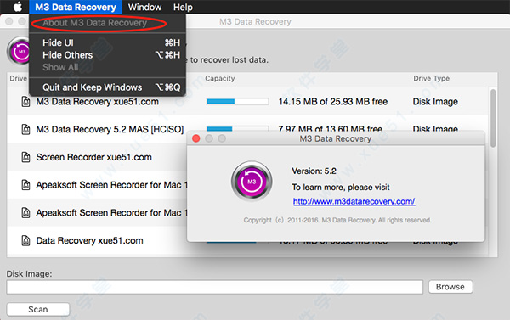
Task: Click the Browse button
Action: 450,287
